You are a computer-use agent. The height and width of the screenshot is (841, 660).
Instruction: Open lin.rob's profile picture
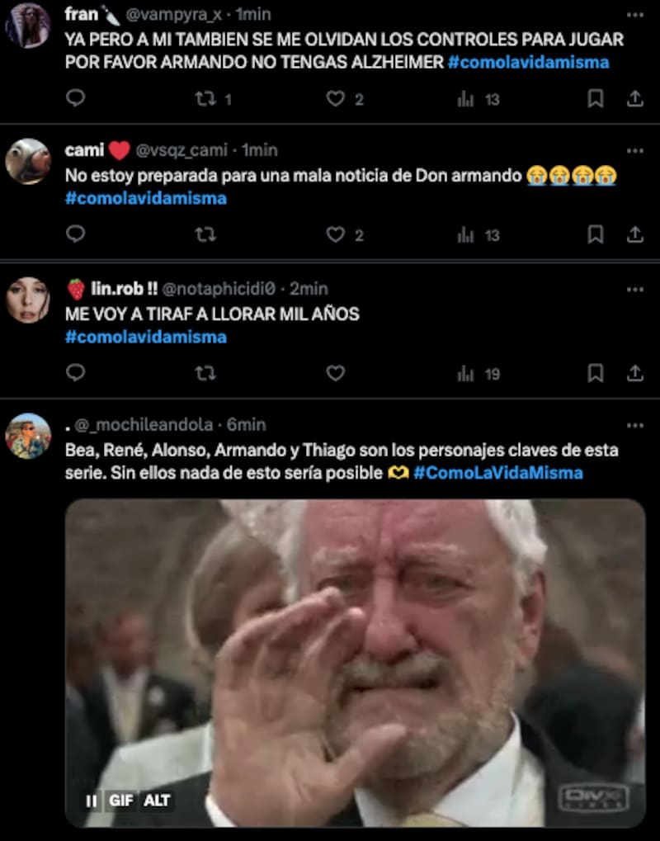click(x=28, y=300)
